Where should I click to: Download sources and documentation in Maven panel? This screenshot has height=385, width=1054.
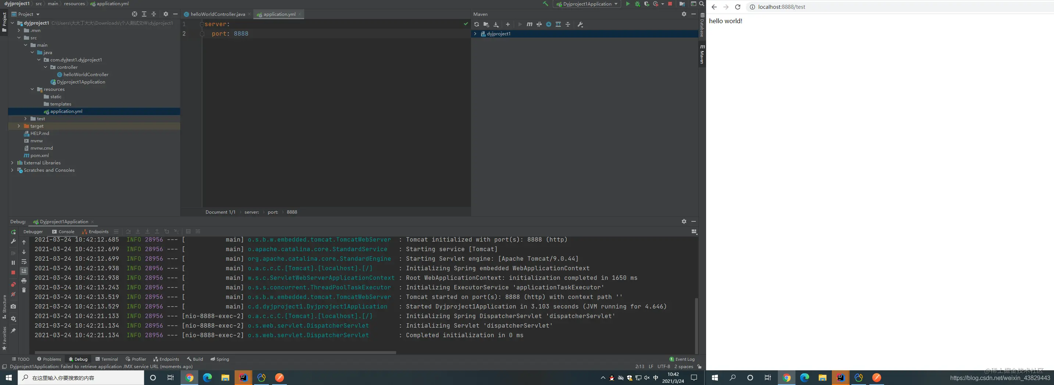(496, 25)
